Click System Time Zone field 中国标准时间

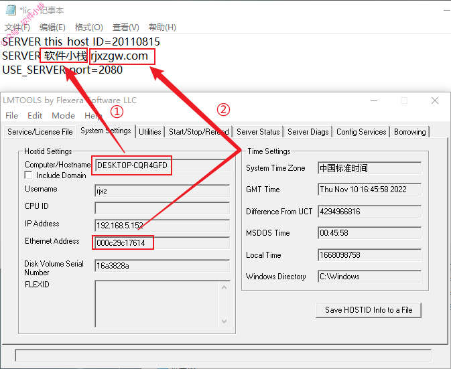[x=370, y=168]
